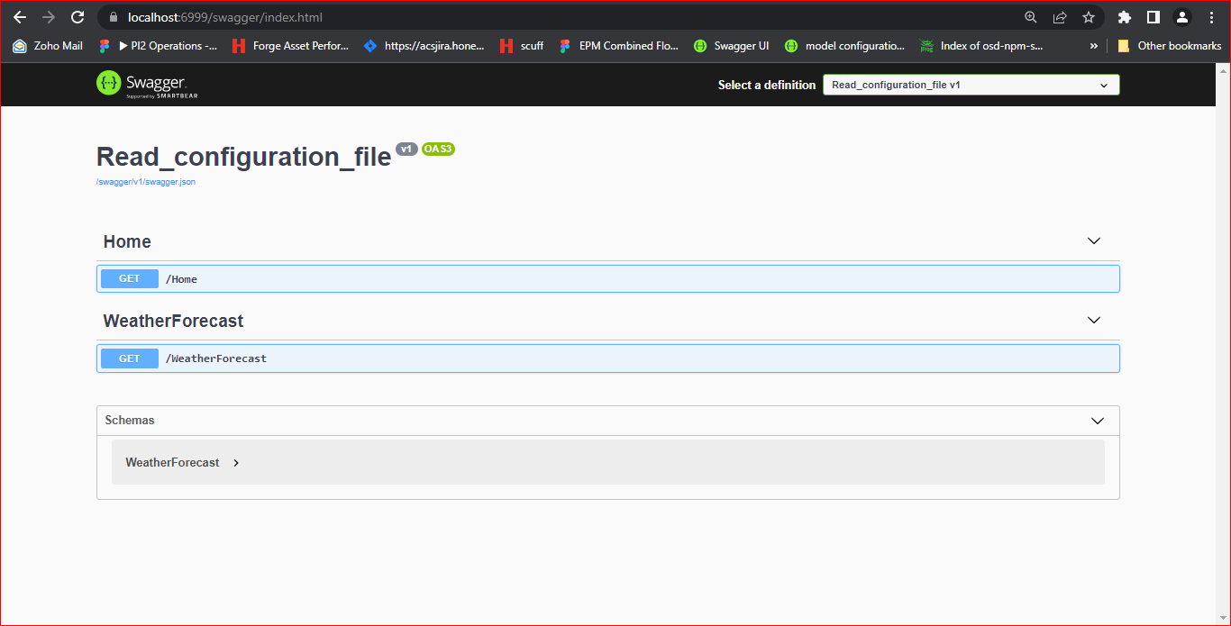
Task: Bookmark this page using the star icon
Action: coord(1088,16)
